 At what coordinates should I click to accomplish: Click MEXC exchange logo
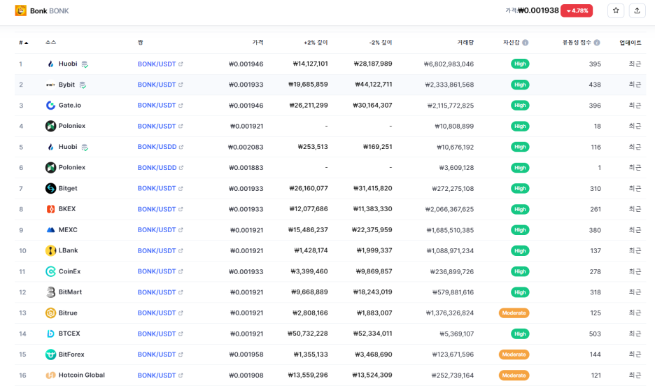point(50,230)
